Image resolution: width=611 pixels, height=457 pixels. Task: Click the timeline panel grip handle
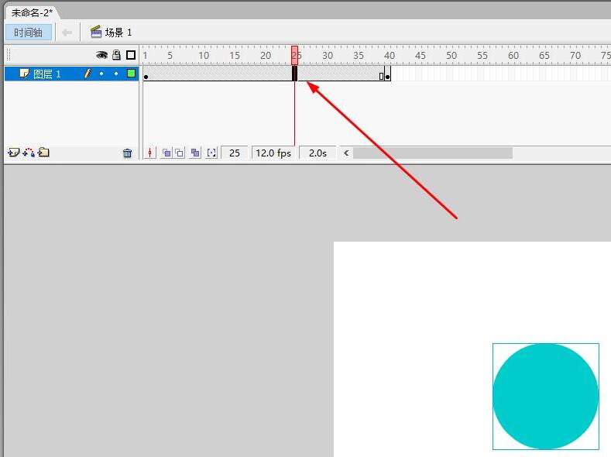pos(9,55)
